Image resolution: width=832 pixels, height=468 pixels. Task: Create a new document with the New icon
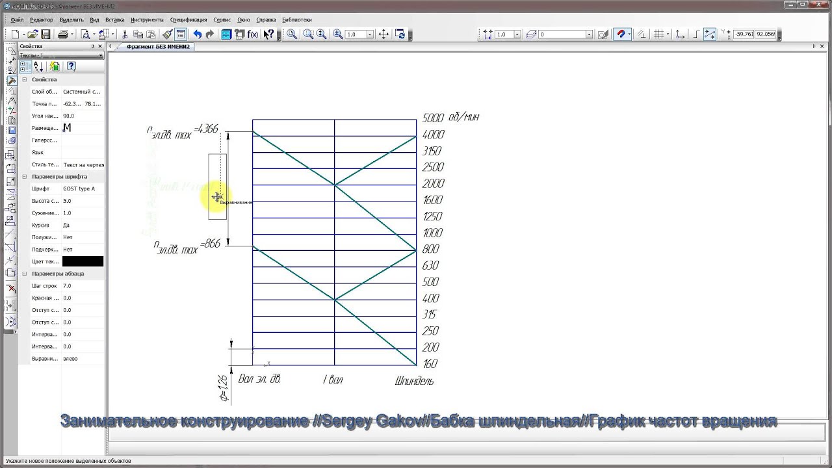coord(16,34)
